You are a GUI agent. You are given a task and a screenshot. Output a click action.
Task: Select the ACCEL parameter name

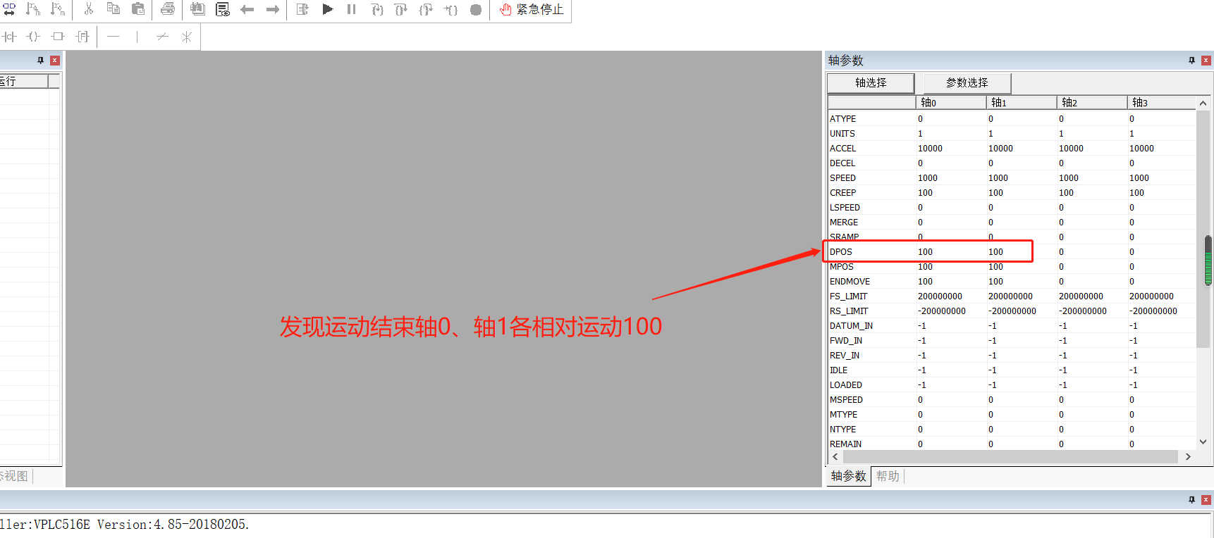click(842, 149)
